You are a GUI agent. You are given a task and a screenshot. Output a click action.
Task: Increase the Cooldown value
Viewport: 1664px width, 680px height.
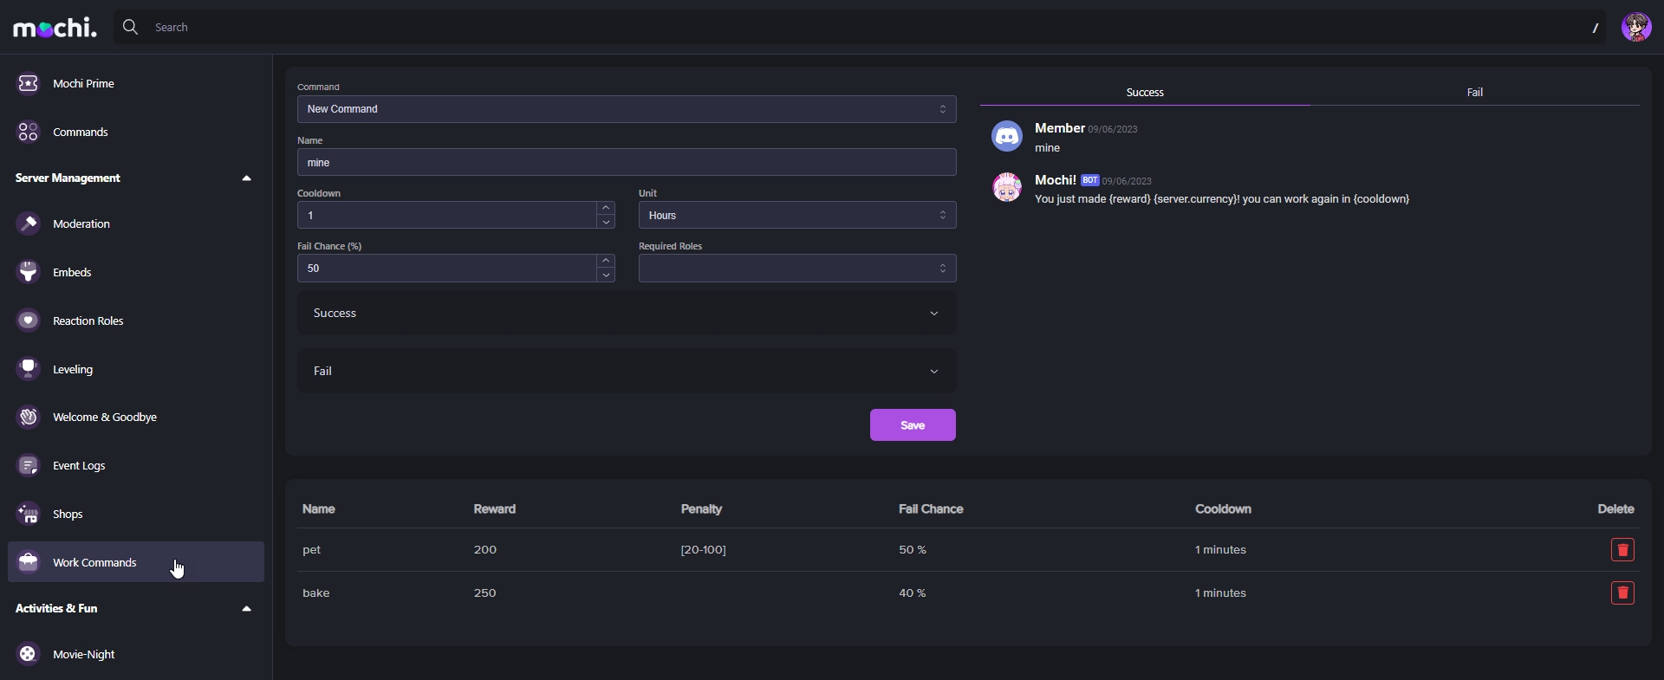(606, 208)
